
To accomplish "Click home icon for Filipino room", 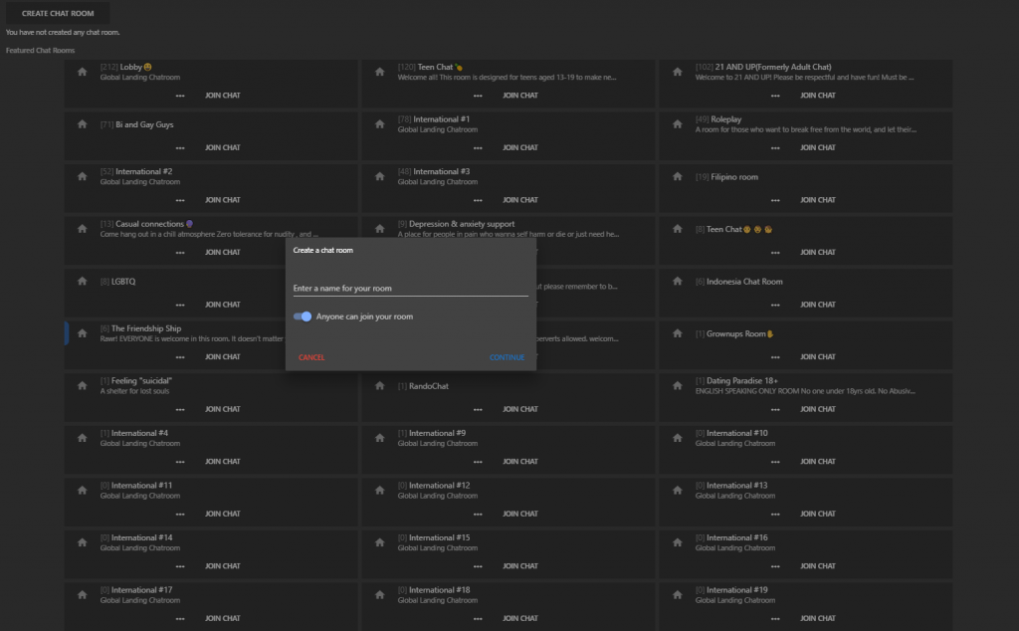I will pos(678,177).
